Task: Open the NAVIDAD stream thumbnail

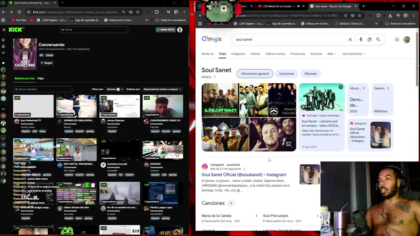Action: (163, 150)
